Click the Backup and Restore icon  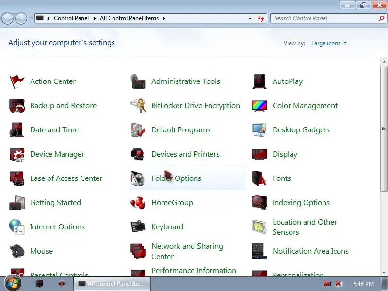click(16, 106)
